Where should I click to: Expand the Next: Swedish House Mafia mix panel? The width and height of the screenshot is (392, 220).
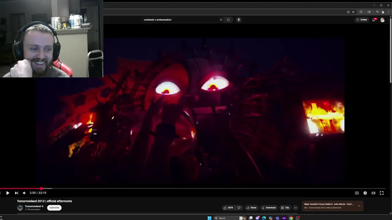tap(359, 206)
